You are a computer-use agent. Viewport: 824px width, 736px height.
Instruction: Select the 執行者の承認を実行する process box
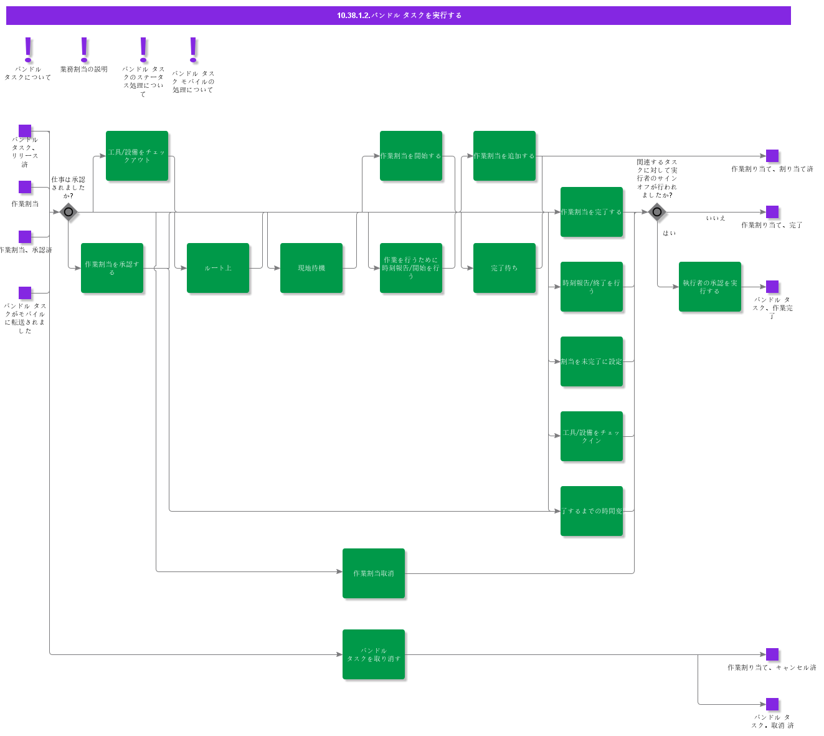[710, 287]
